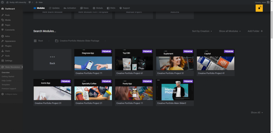Open the News tab
Screen dimensions: 273x133
point(84,8)
